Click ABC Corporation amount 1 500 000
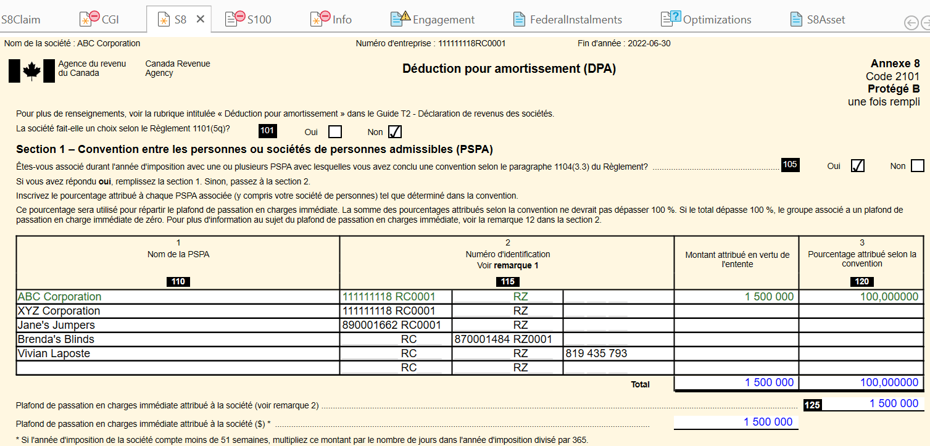The height and width of the screenshot is (446, 930). tap(736, 297)
